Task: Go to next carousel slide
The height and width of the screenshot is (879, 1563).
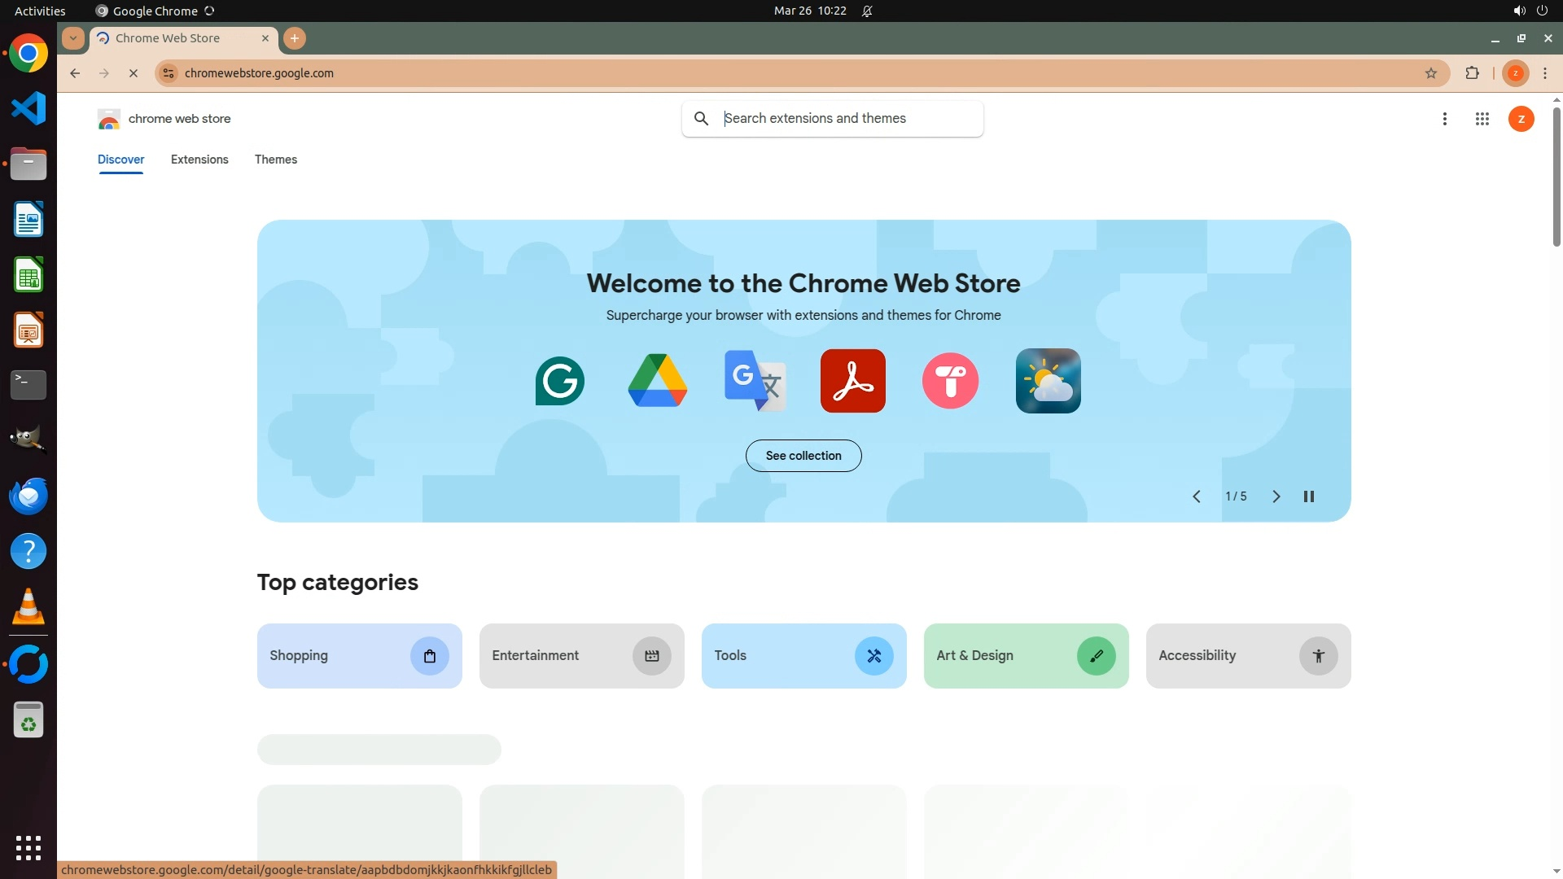Action: (x=1276, y=496)
